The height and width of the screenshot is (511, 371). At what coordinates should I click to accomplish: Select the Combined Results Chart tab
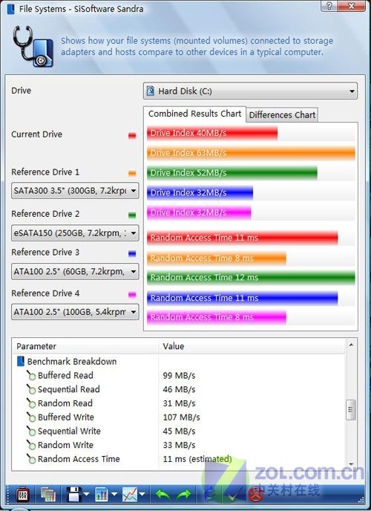[194, 114]
